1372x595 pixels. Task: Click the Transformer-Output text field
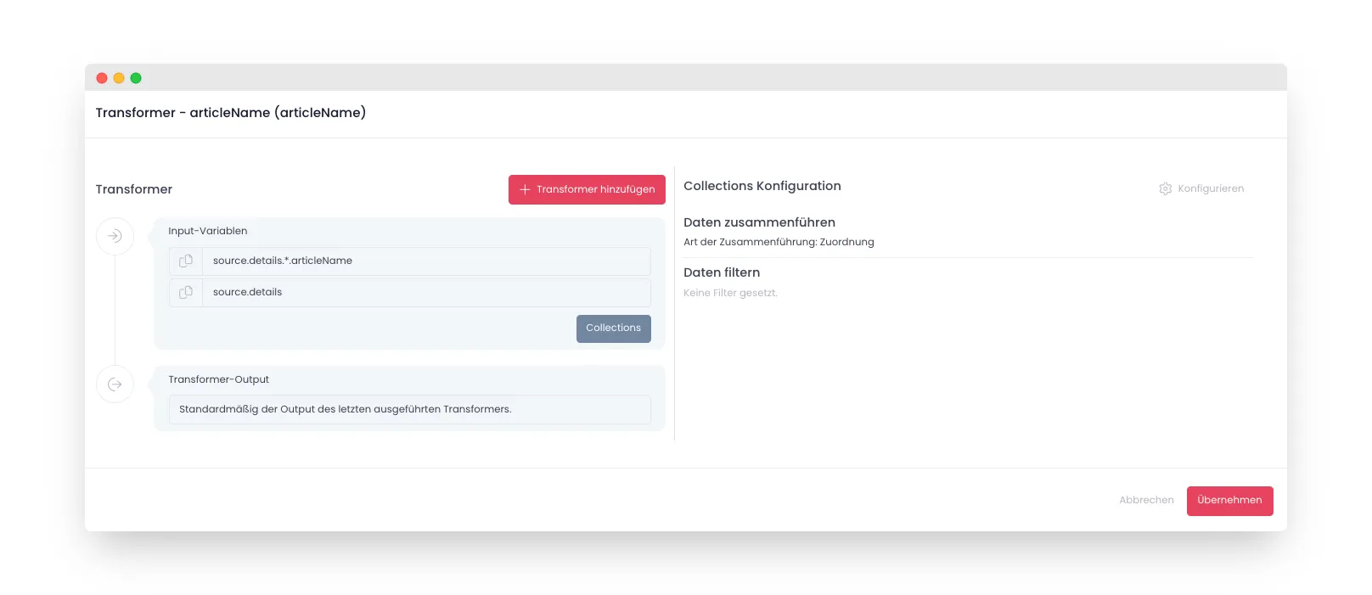[x=410, y=410]
